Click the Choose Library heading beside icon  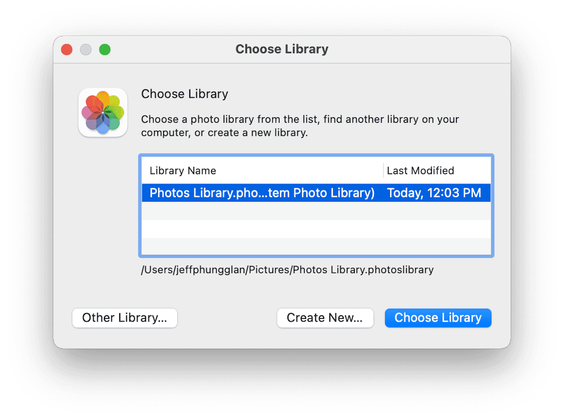tap(185, 94)
